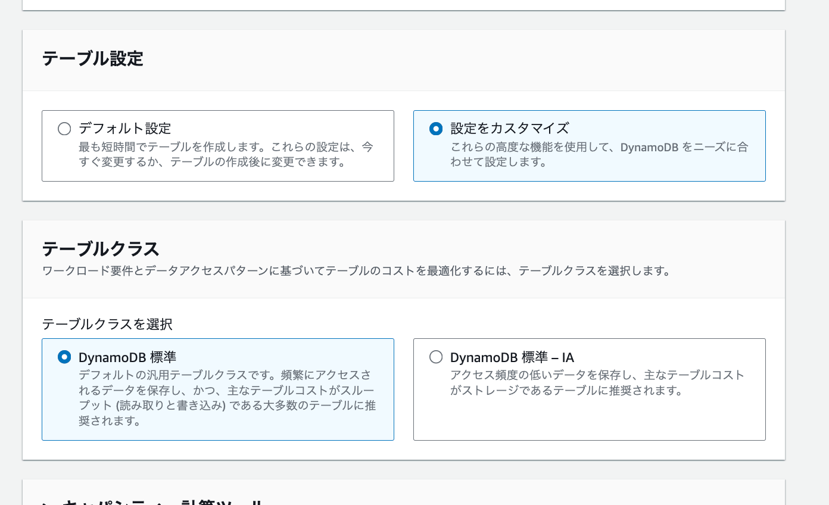Click description starting 最も短時間でテーブルを作成します
The image size is (829, 505).
point(226,154)
